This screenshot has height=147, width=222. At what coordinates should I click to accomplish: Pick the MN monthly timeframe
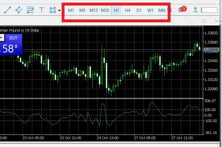162,10
